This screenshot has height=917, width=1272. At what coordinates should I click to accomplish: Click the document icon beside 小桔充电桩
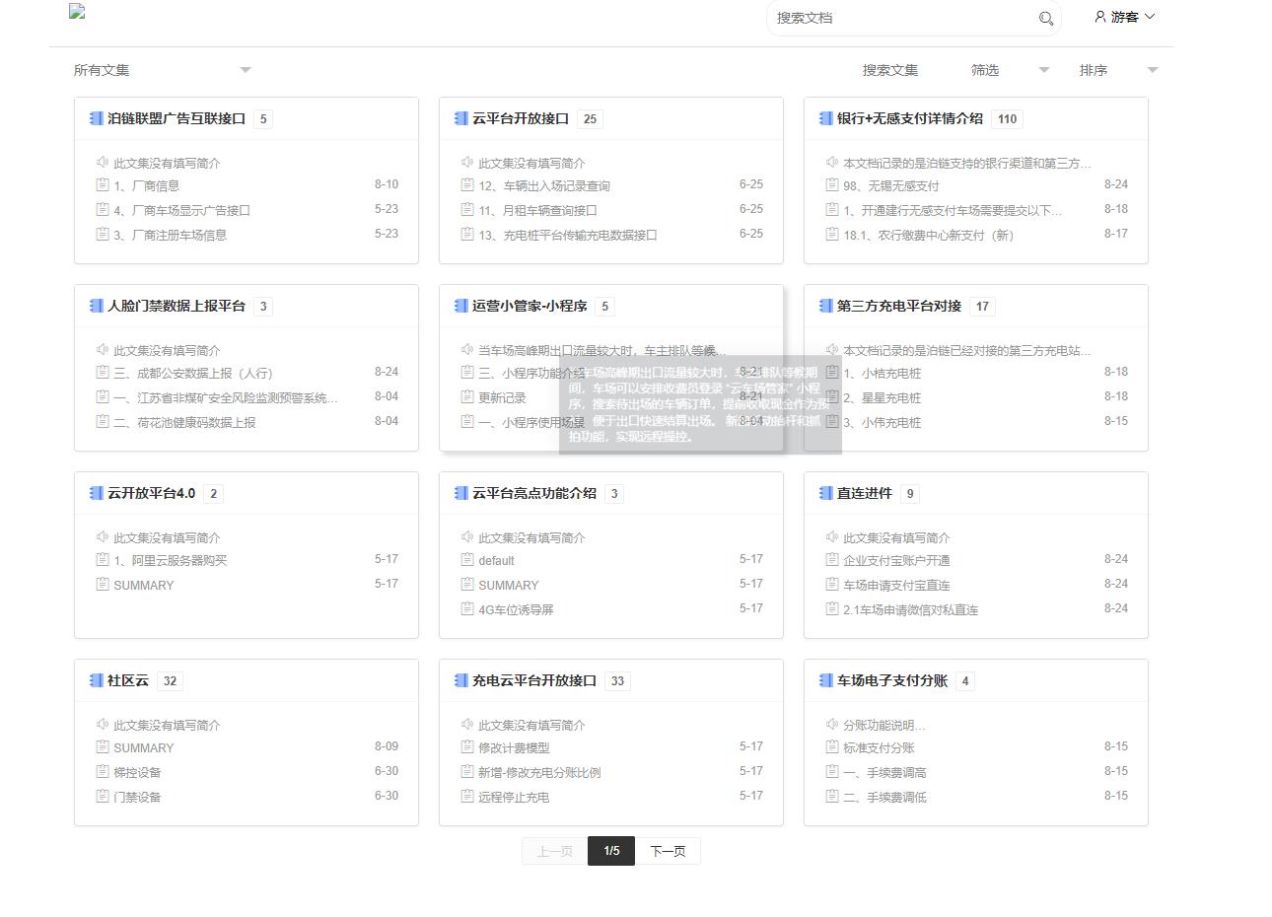click(831, 372)
